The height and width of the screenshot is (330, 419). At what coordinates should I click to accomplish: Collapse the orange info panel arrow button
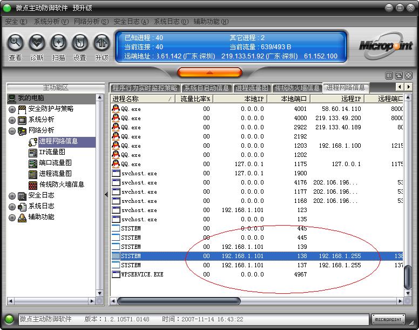[209, 72]
